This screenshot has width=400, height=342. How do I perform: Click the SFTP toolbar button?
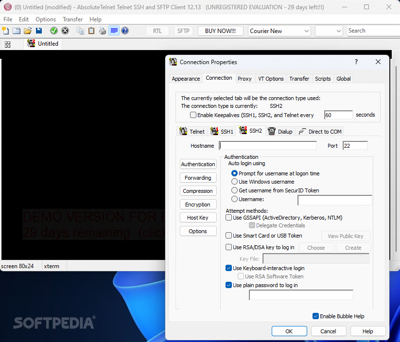pos(183,31)
